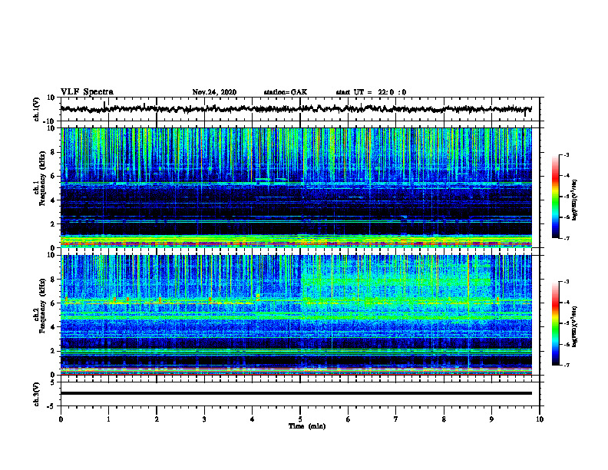Click the "5" tick on ch.3(V) axis

click(53, 382)
